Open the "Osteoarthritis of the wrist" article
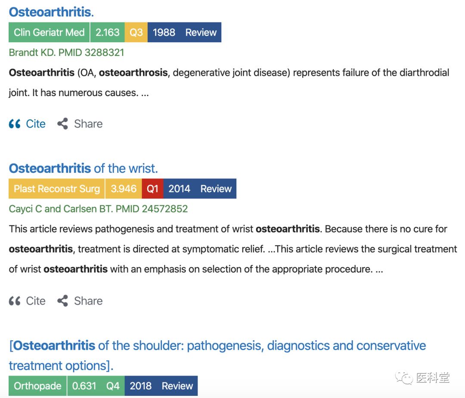 (x=83, y=168)
